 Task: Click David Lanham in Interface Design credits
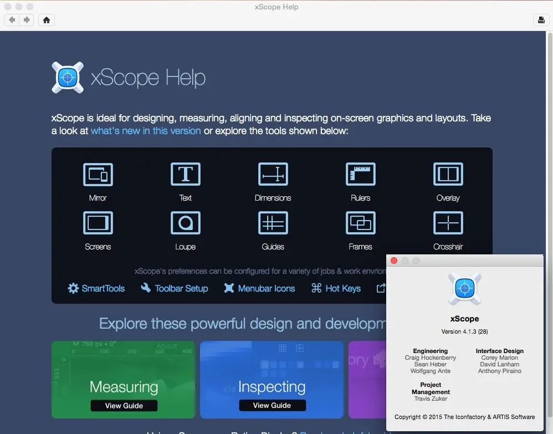coord(499,365)
